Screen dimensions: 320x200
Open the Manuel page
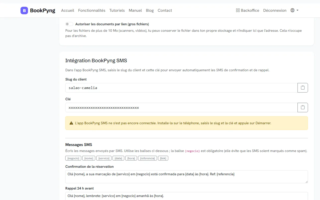click(135, 10)
